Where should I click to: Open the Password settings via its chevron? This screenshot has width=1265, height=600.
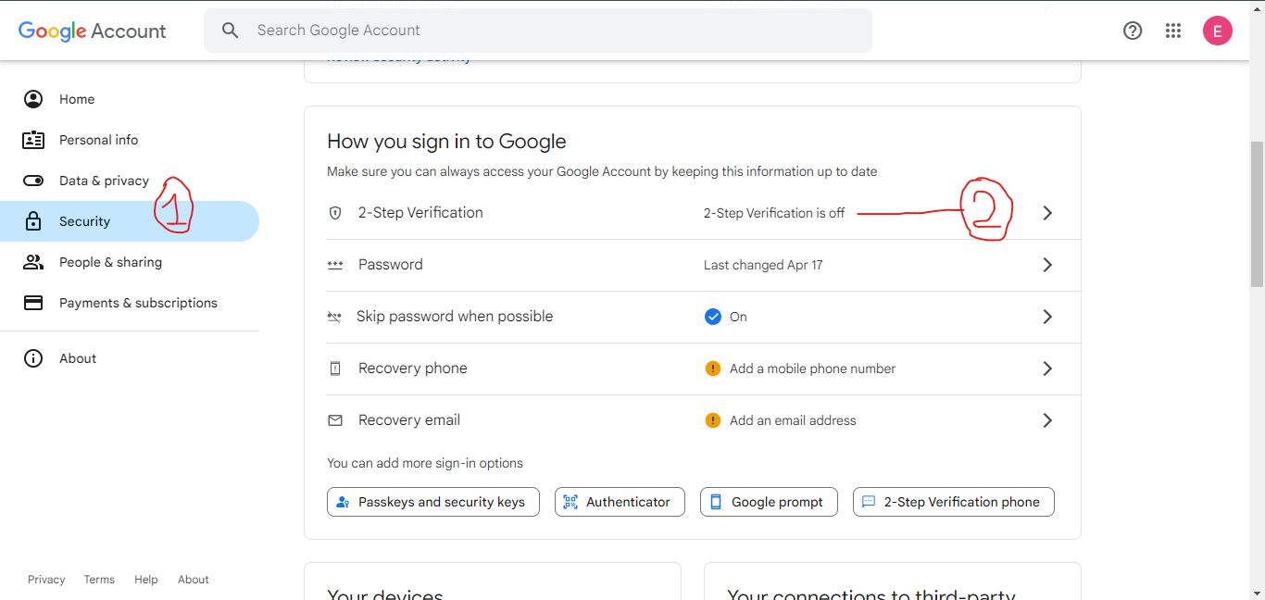[1047, 264]
